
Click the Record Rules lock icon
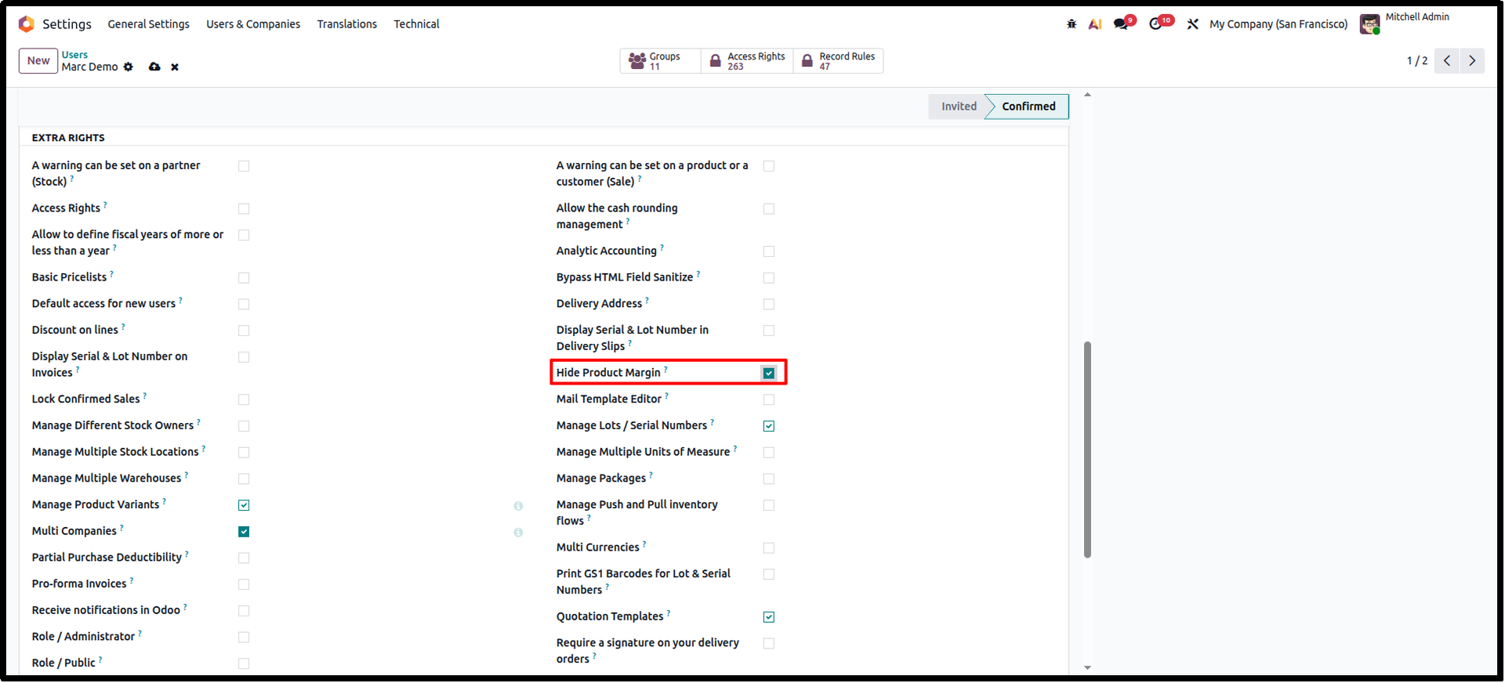pos(807,60)
